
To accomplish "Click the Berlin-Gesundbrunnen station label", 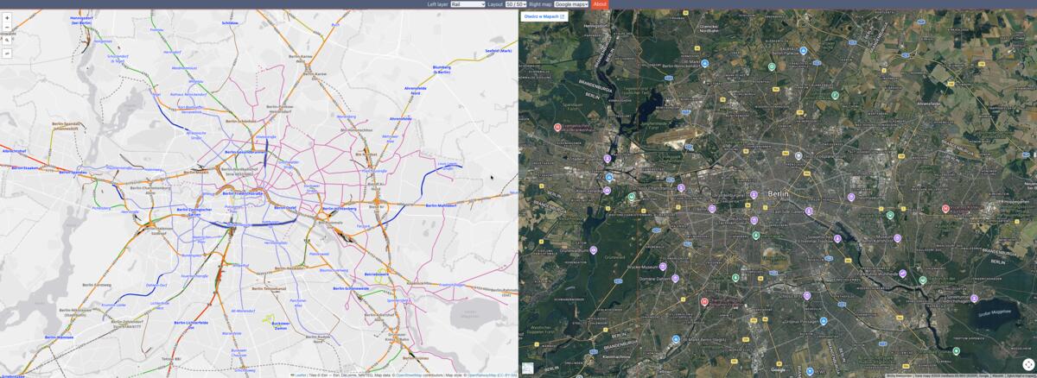I will click(x=246, y=152).
